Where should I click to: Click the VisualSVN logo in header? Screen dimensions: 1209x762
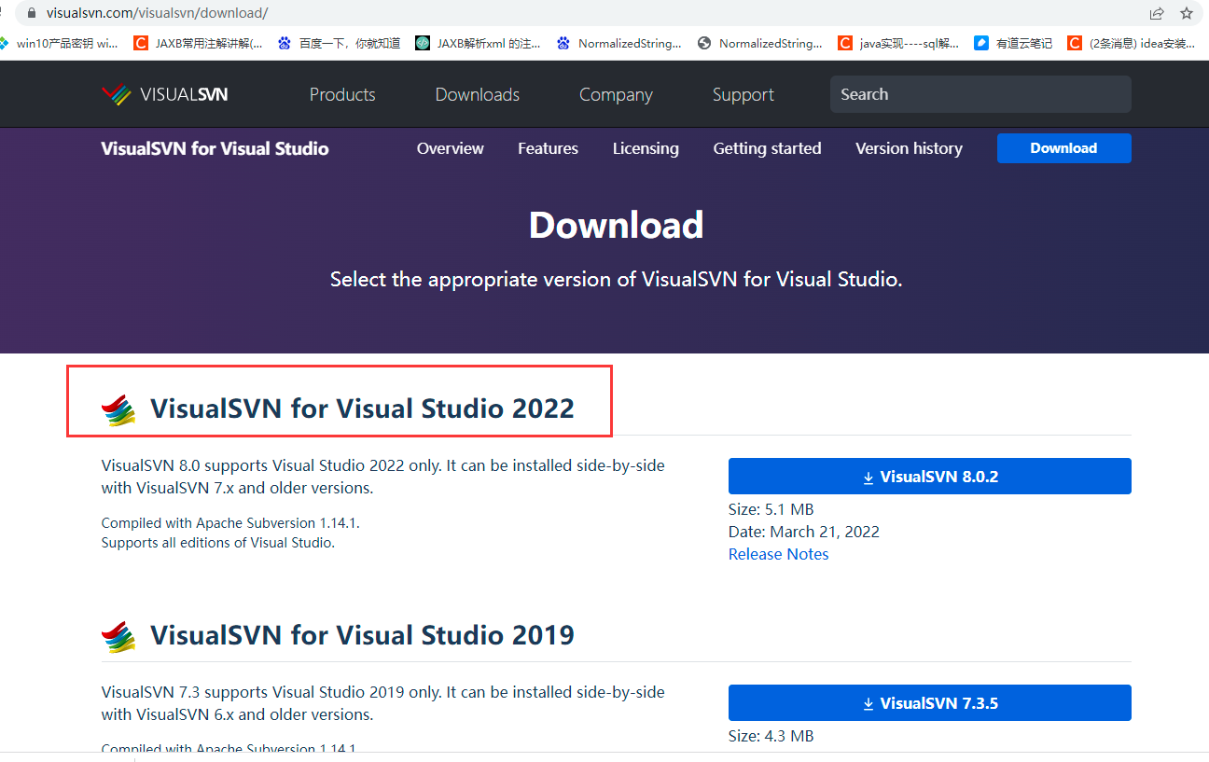pos(165,94)
